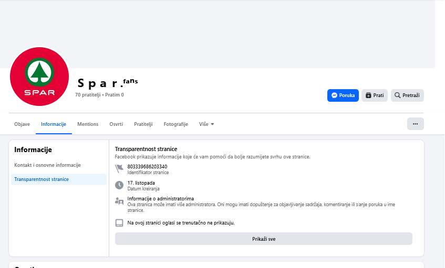445x268 pixels.
Task: Open the Osvrti reviews tab
Action: coord(116,124)
